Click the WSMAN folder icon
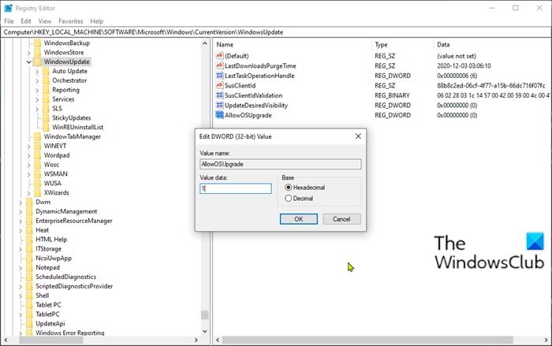This screenshot has height=346, width=552. pos(38,174)
